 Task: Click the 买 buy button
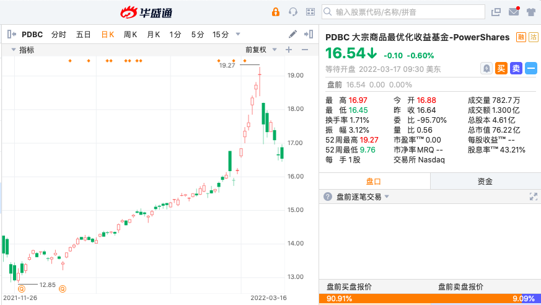click(x=501, y=68)
